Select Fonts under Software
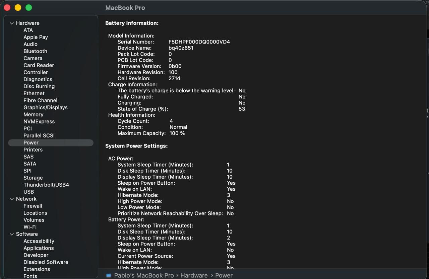 click(30, 276)
